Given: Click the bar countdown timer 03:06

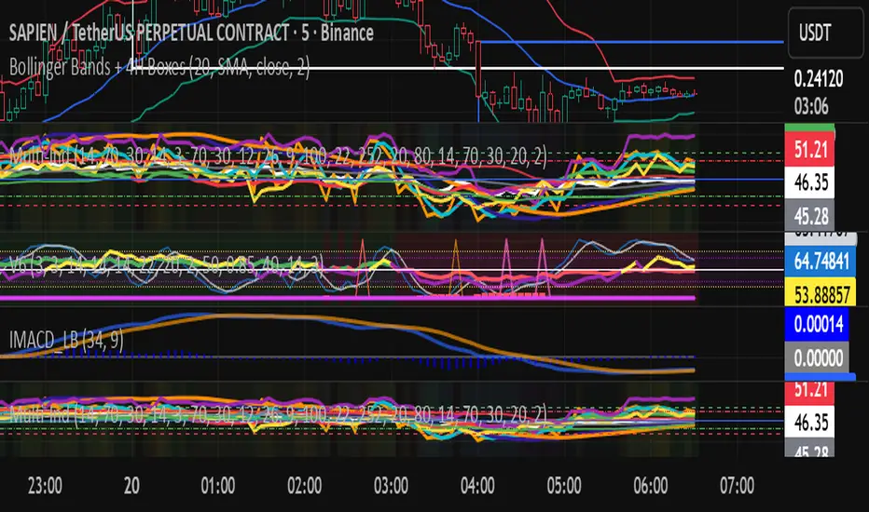Looking at the screenshot, I should 811,106.
